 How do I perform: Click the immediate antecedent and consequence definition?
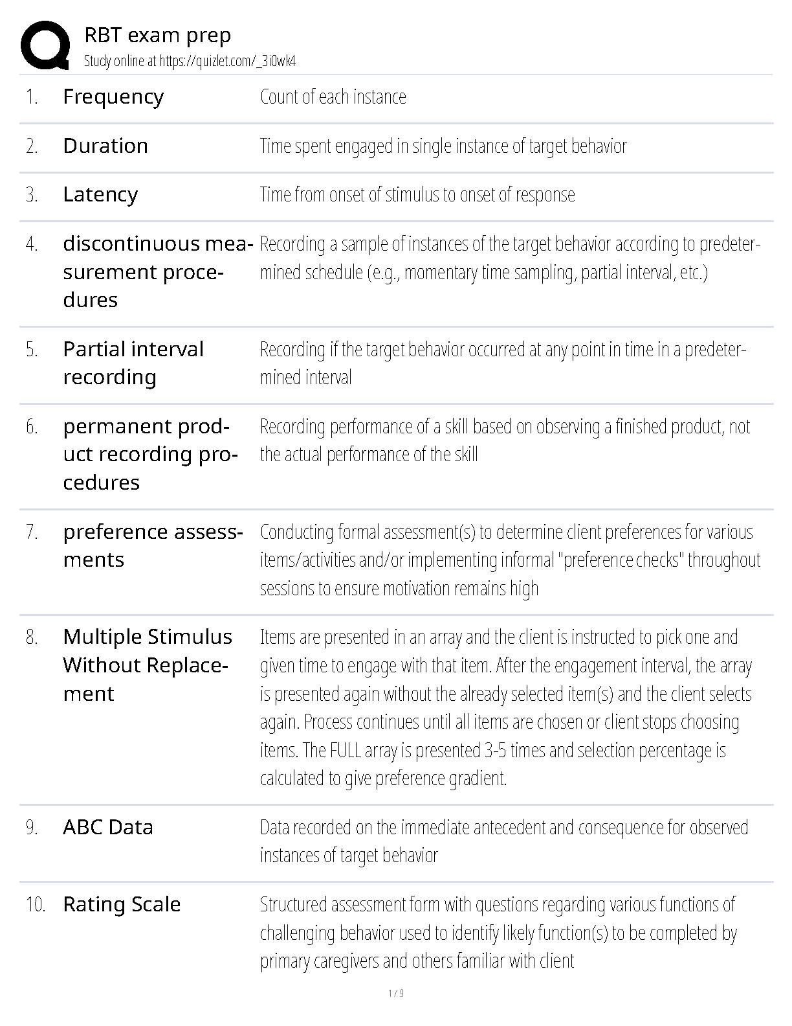pyautogui.click(x=504, y=841)
